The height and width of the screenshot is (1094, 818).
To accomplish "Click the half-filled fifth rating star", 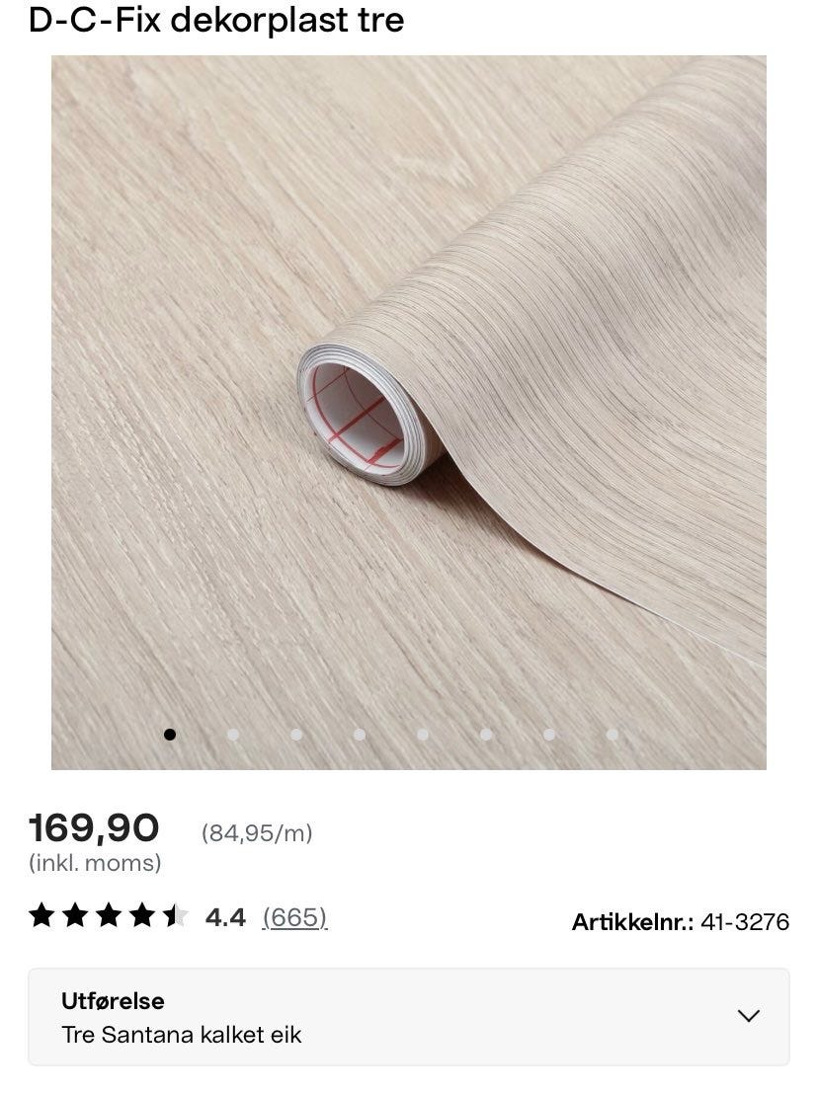I will (175, 914).
